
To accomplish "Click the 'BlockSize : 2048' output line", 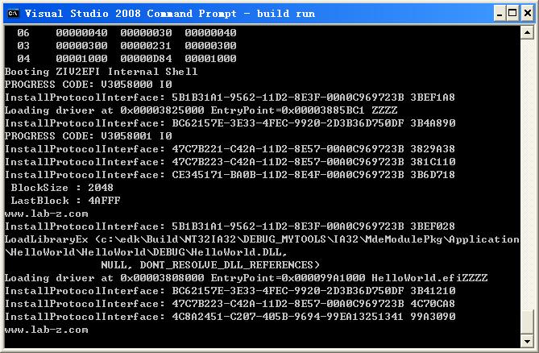I will coord(62,188).
